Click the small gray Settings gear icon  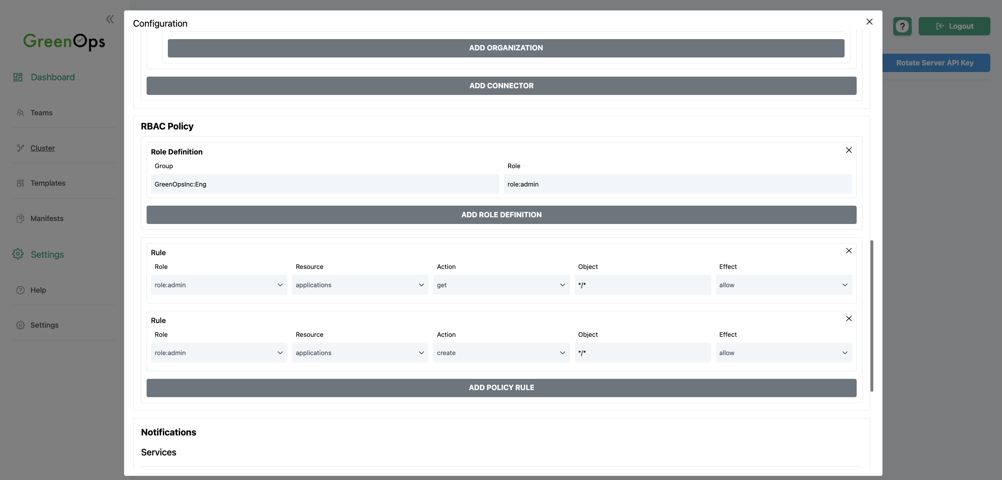pos(20,325)
